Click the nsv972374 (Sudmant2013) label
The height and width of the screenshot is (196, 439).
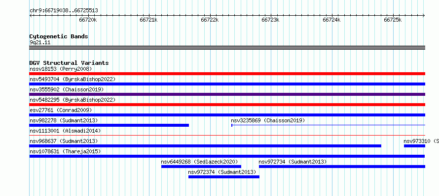pos(222,172)
